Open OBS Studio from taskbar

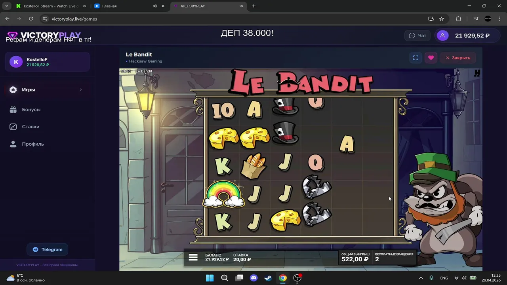point(297,278)
